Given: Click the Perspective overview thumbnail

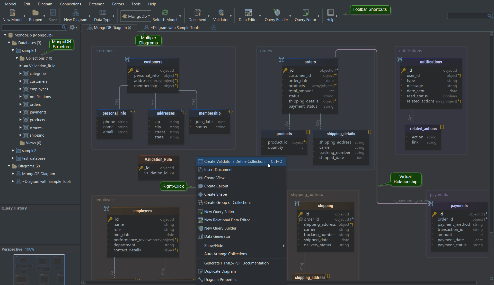Looking at the screenshot, I should pos(39,269).
